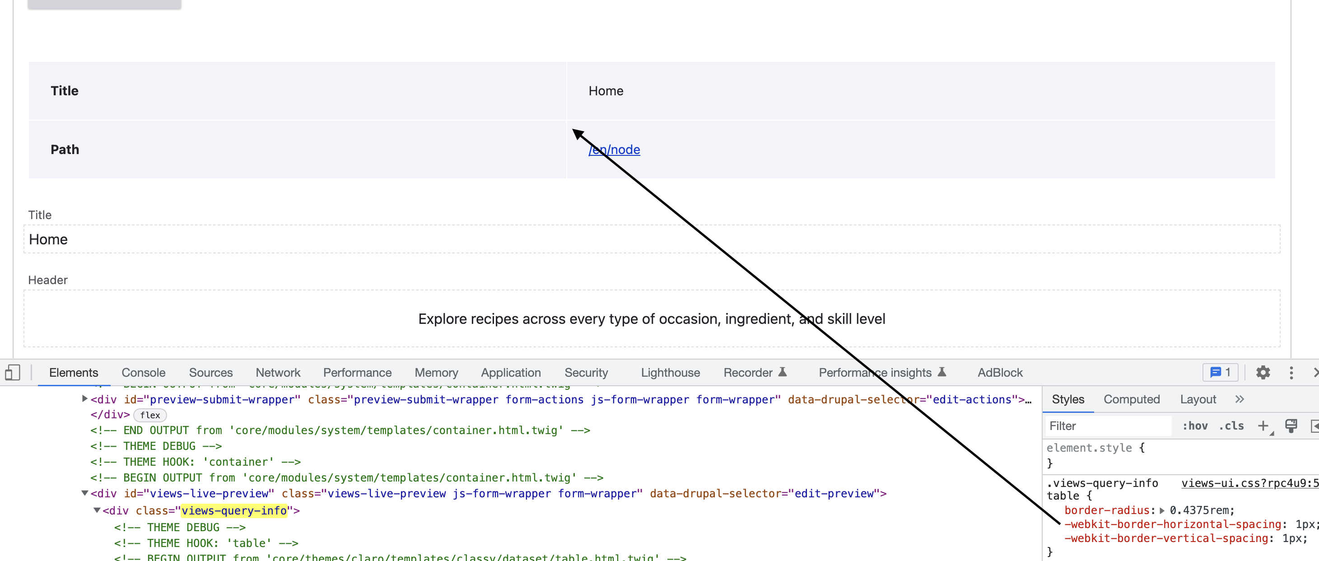Image resolution: width=1319 pixels, height=561 pixels.
Task: Follow the /en/node path link
Action: point(614,149)
